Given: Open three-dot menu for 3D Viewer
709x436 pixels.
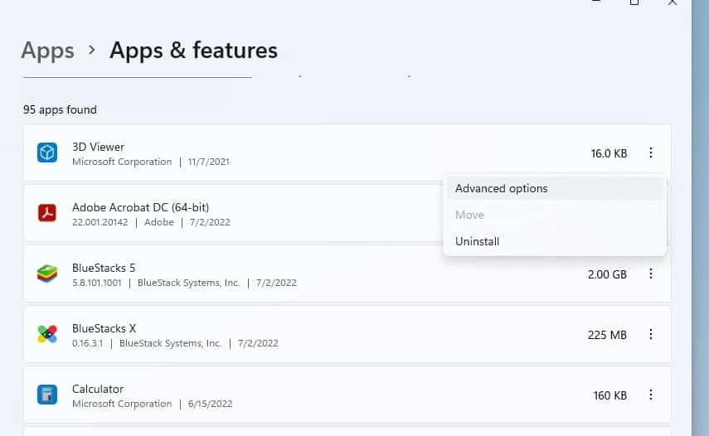Looking at the screenshot, I should 651,153.
